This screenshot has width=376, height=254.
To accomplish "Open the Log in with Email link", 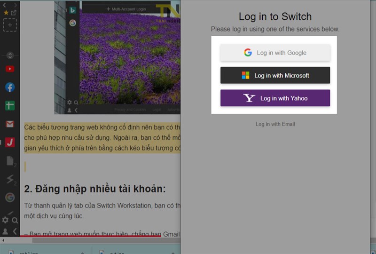I will pos(275,124).
